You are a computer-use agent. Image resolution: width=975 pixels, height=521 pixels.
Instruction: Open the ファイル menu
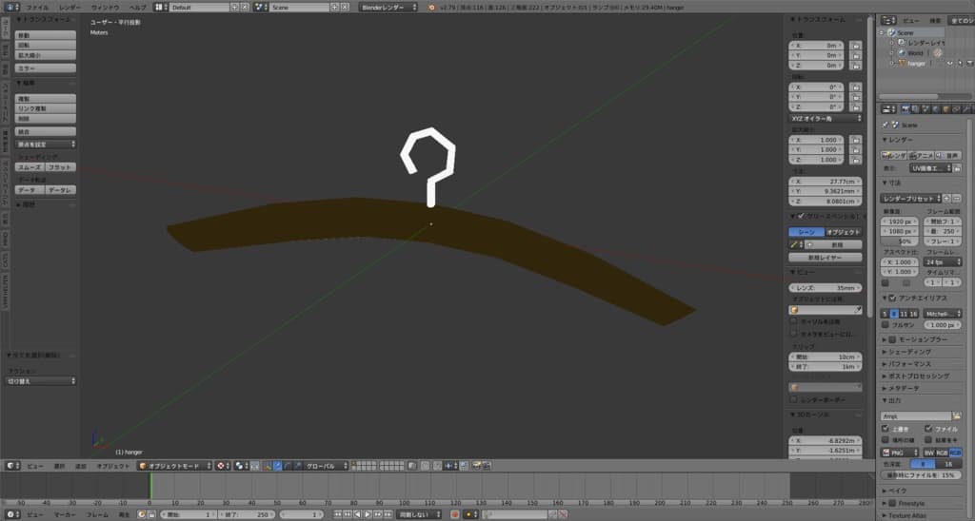point(37,7)
